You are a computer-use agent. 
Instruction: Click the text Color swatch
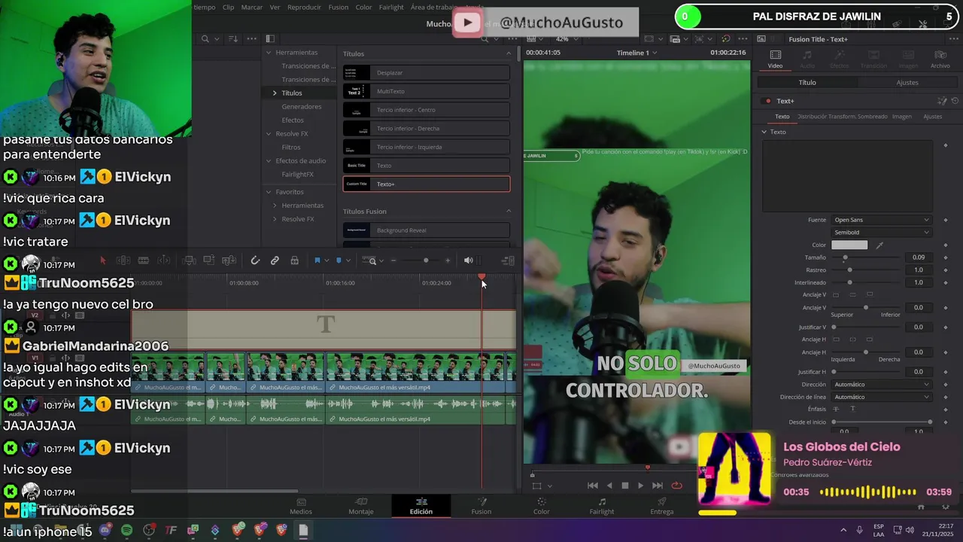click(x=849, y=245)
